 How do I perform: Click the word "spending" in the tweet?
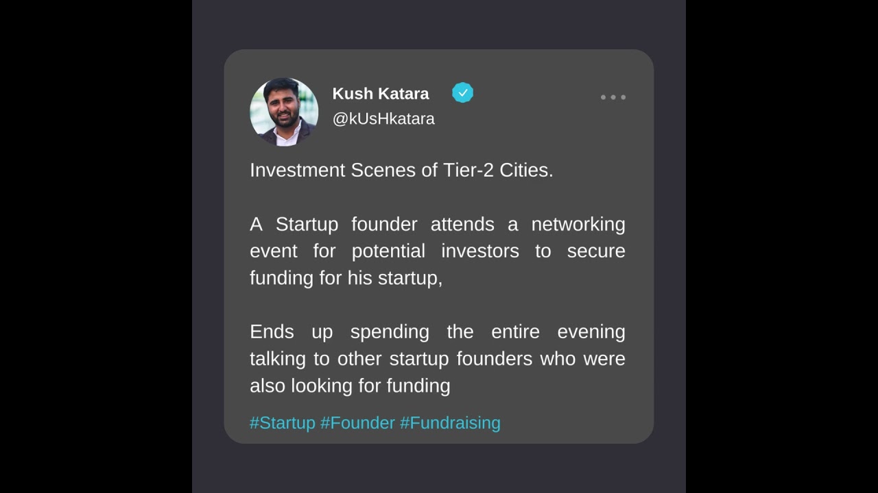pyautogui.click(x=390, y=332)
